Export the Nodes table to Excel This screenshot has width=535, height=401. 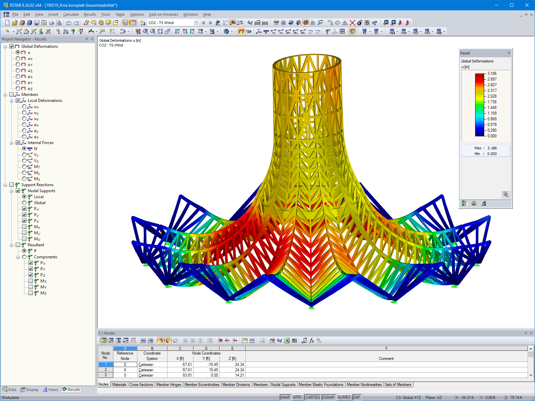click(x=287, y=341)
